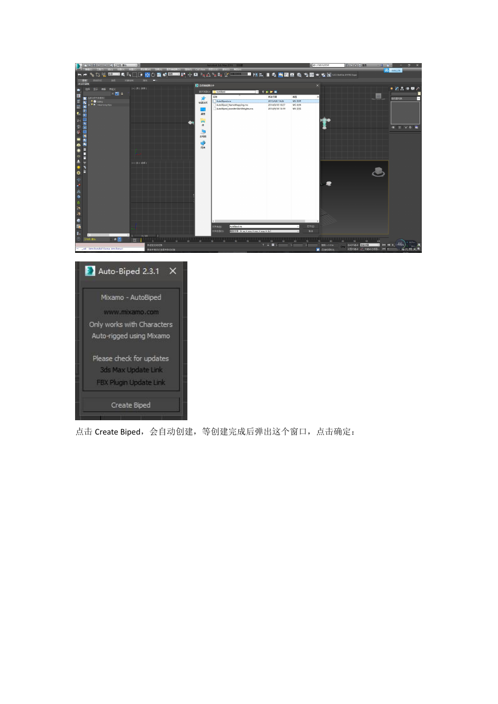Click the Pin Stack icon under modifier stack

[393, 127]
